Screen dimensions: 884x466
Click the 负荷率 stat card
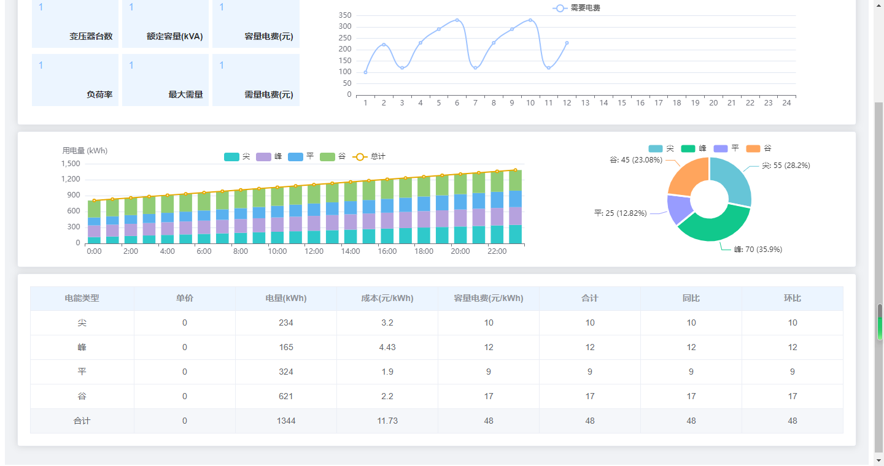tap(75, 80)
